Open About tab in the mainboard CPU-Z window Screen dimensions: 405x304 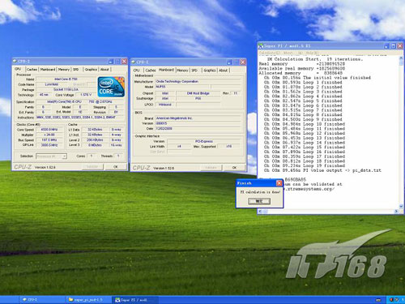point(224,71)
